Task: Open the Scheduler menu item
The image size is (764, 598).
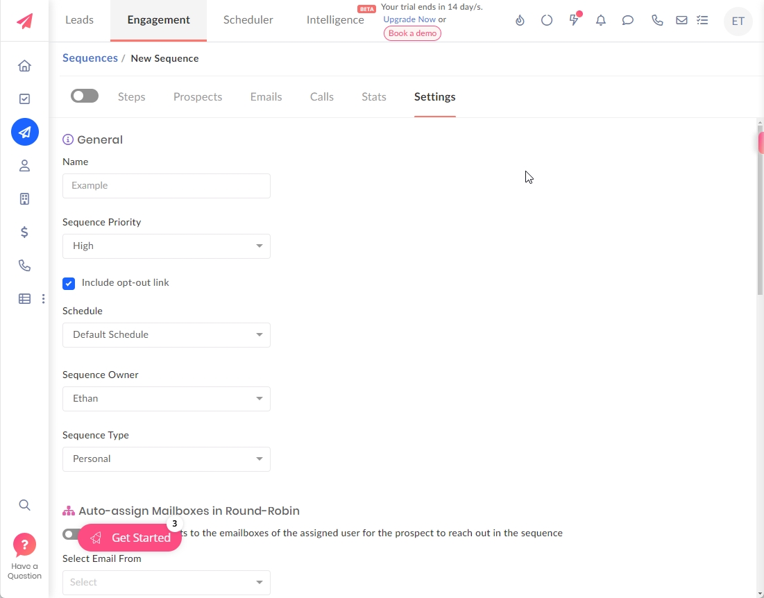Action: click(x=248, y=20)
